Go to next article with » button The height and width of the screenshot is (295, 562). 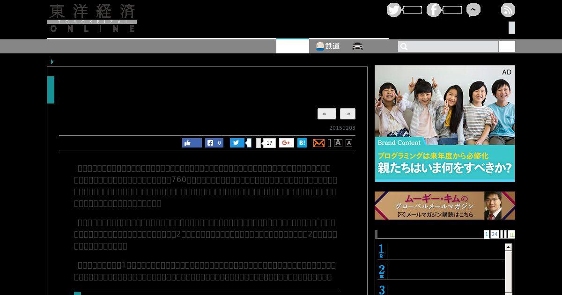click(x=348, y=114)
